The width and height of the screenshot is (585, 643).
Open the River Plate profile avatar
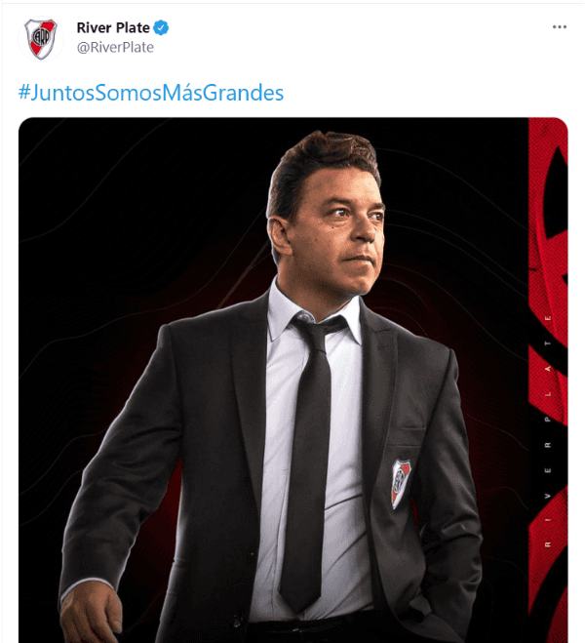(x=41, y=39)
